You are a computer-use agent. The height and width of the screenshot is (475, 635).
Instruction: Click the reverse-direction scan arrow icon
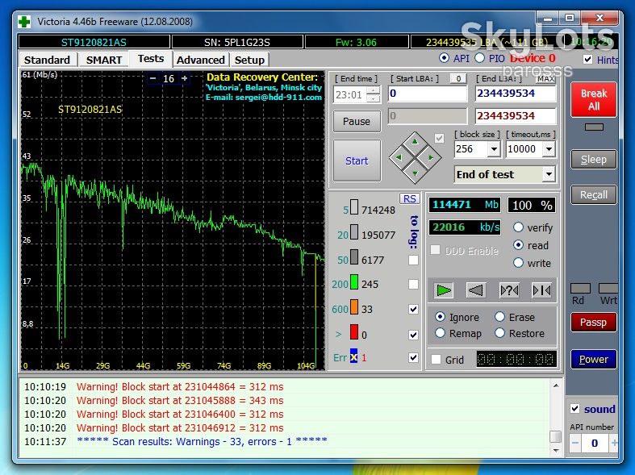[475, 290]
